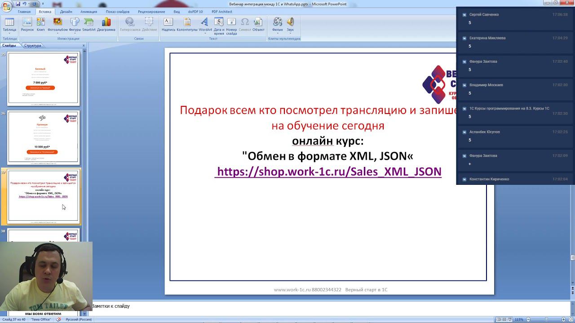Open the PDF Architect ribbon tab
575x323 pixels.
point(222,12)
